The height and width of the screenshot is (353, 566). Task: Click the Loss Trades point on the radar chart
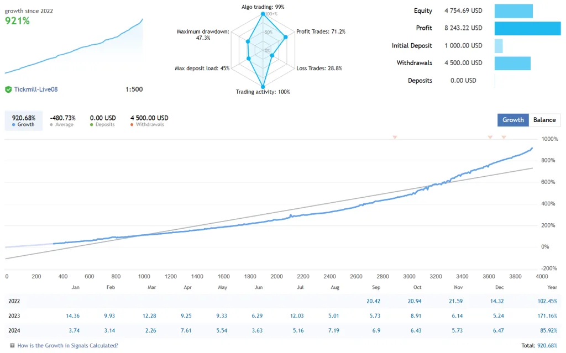[272, 55]
